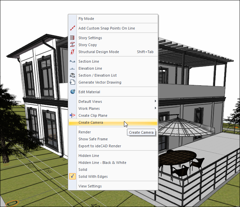Click the Structural Design Mode icon

pos(72,52)
